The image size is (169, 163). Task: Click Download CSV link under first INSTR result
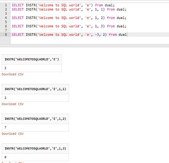point(13,74)
